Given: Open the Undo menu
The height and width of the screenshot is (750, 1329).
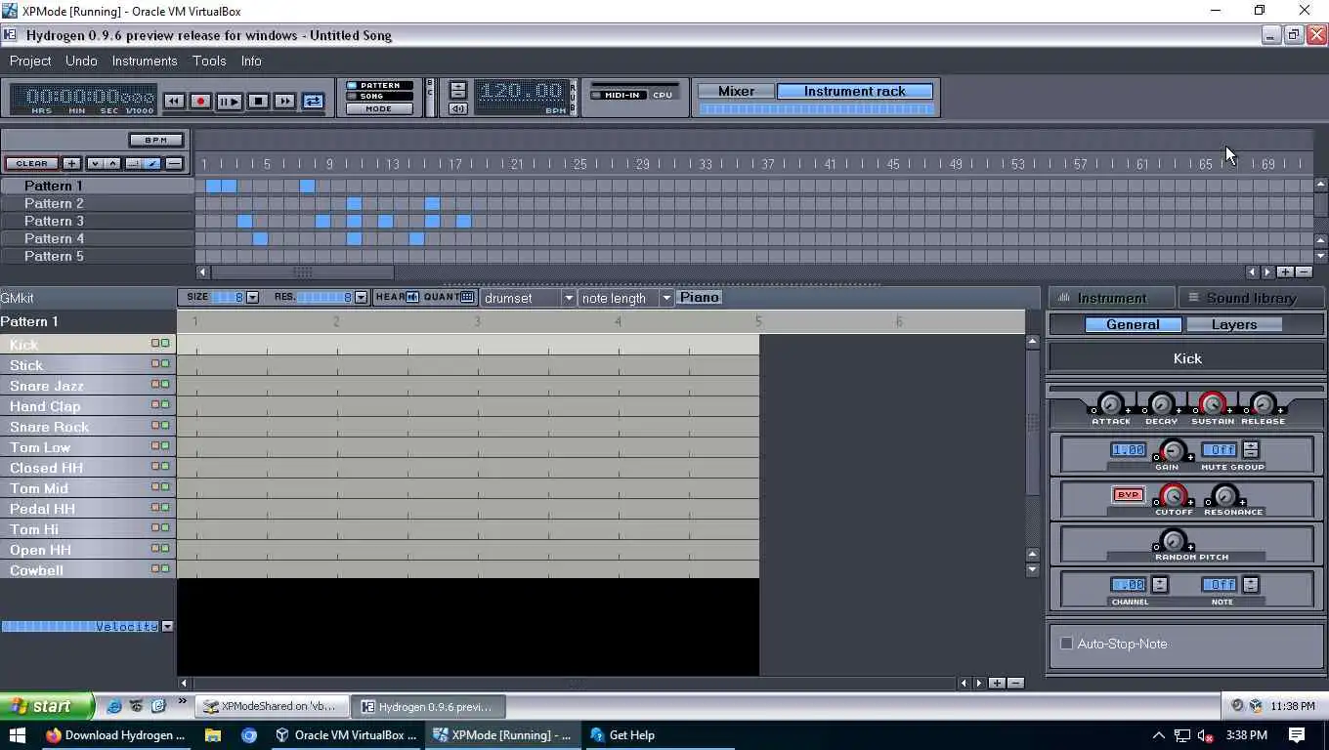Looking at the screenshot, I should click(81, 61).
